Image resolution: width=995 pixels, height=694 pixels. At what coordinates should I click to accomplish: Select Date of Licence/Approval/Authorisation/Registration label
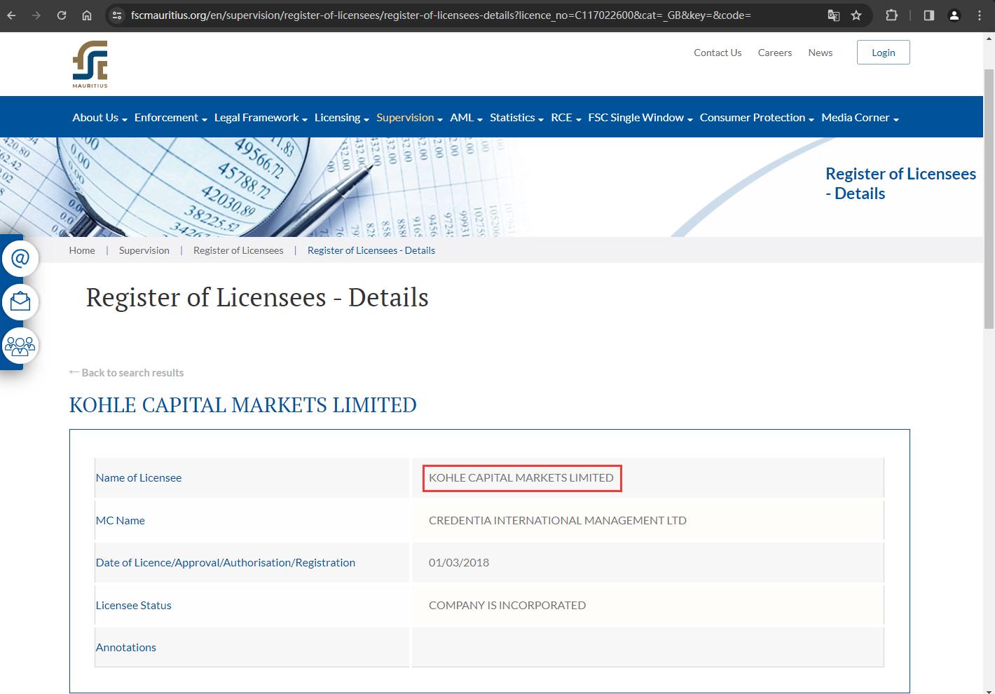click(226, 562)
